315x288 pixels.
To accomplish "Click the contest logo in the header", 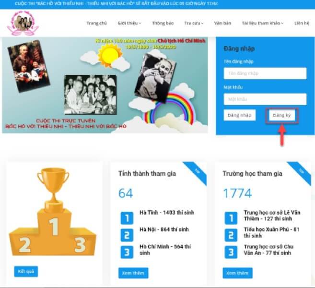I will 23,23.
